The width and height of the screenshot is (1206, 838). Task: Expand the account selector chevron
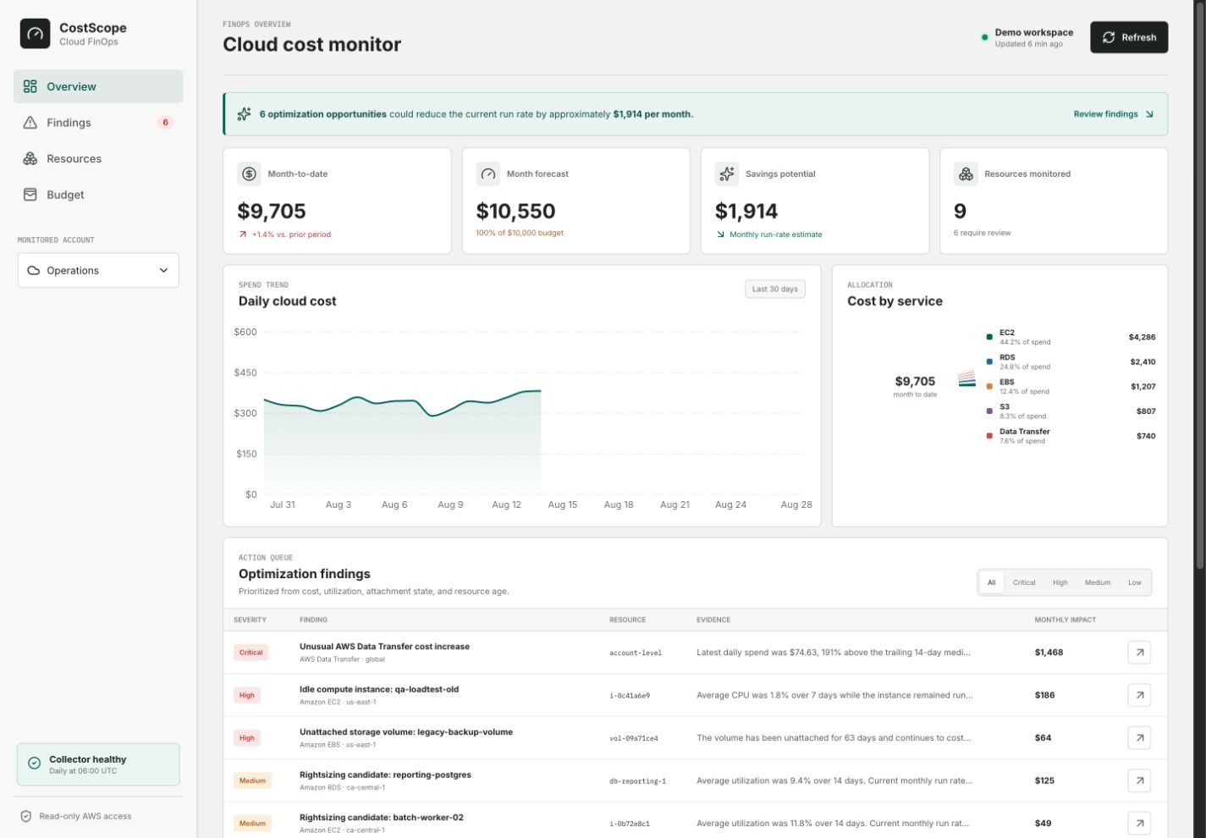point(163,271)
